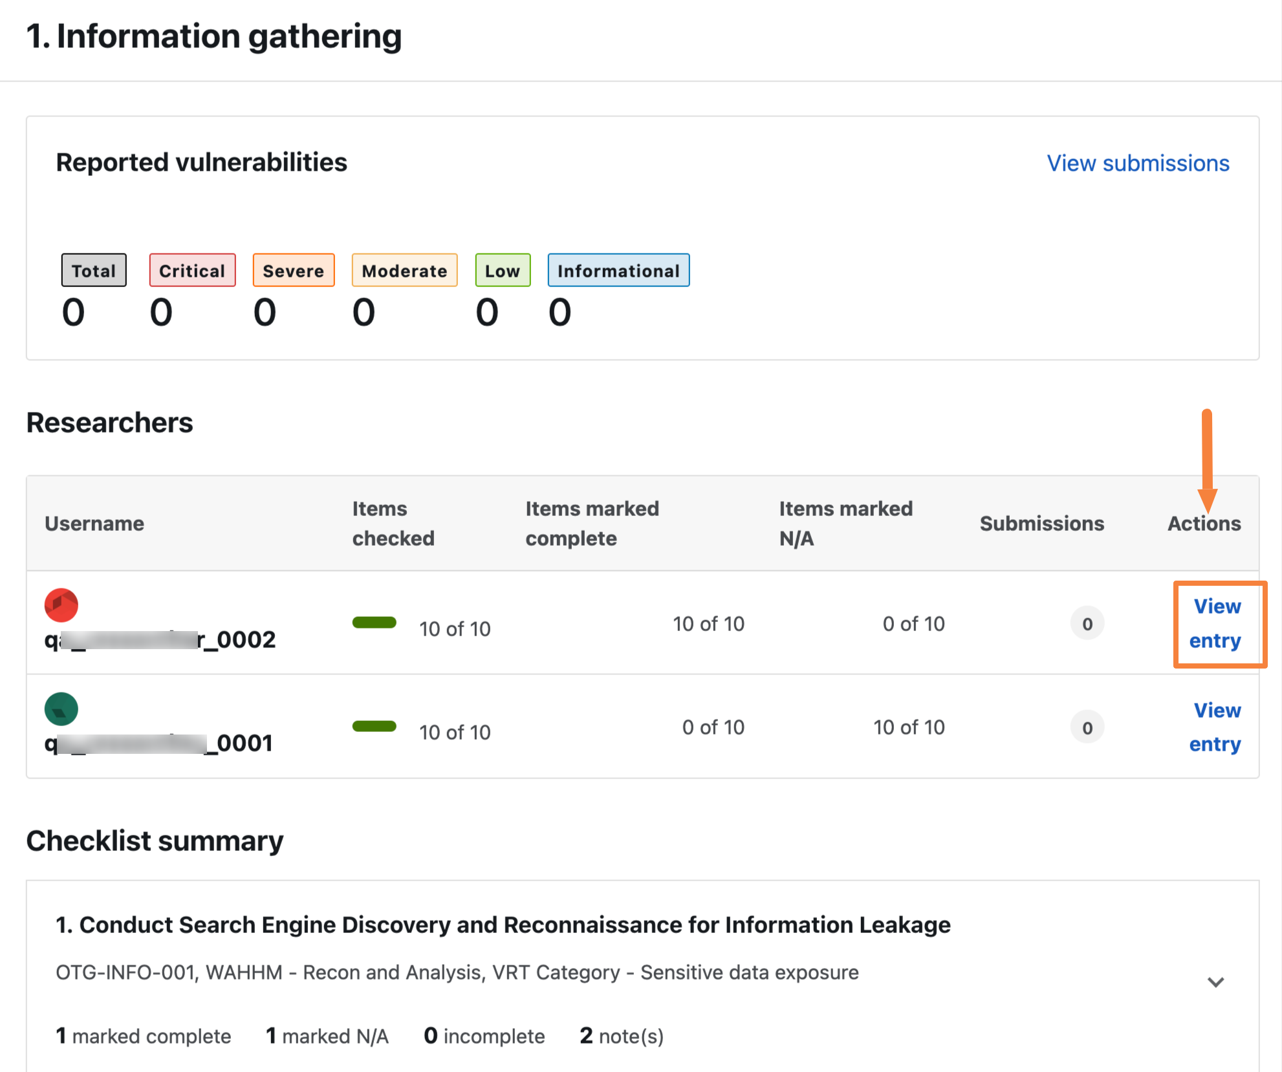This screenshot has height=1072, width=1282.
Task: Click the '2 note(s)' summary text
Action: (x=622, y=1036)
